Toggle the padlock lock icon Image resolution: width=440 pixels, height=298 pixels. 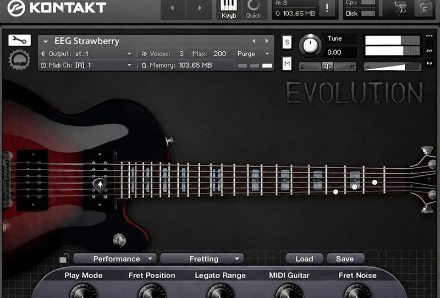64,258
